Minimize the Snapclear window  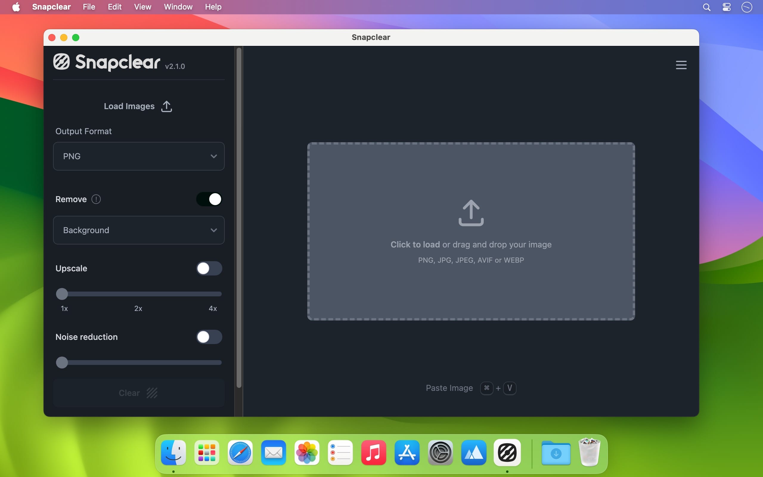[x=64, y=38]
